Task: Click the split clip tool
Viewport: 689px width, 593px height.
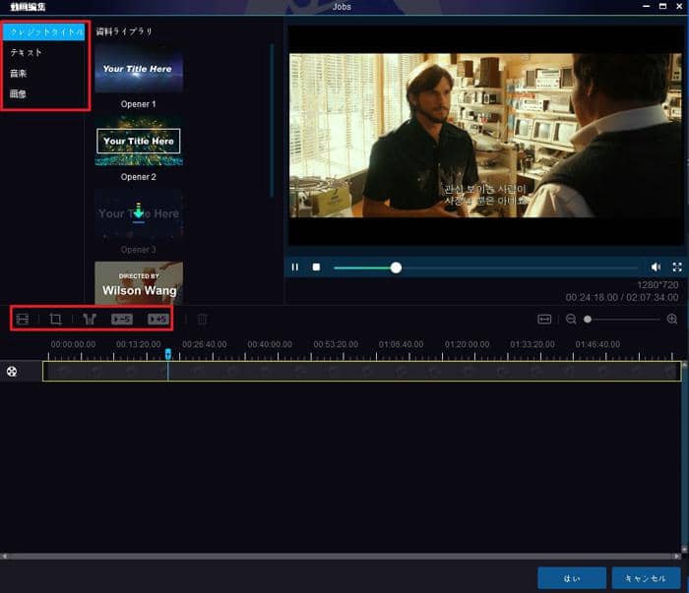Action: (90, 319)
